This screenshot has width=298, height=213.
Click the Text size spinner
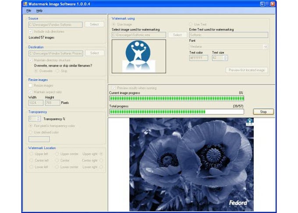click(x=220, y=58)
